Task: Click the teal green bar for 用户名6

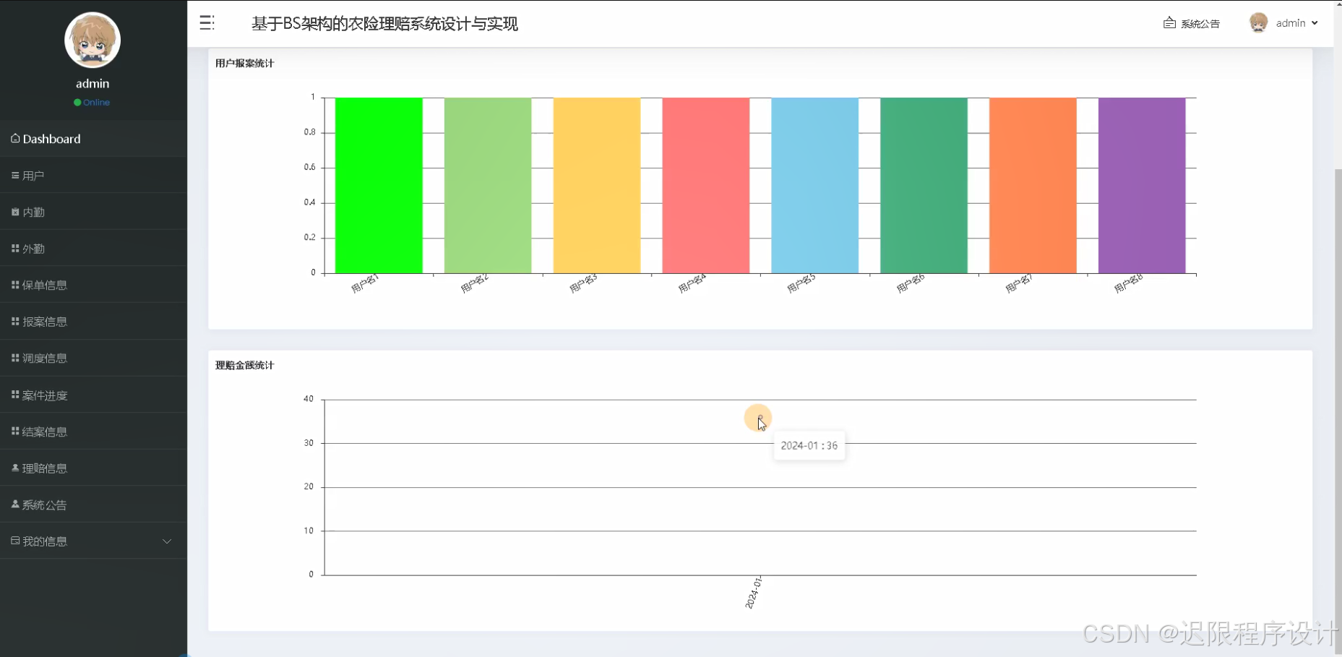Action: [924, 186]
